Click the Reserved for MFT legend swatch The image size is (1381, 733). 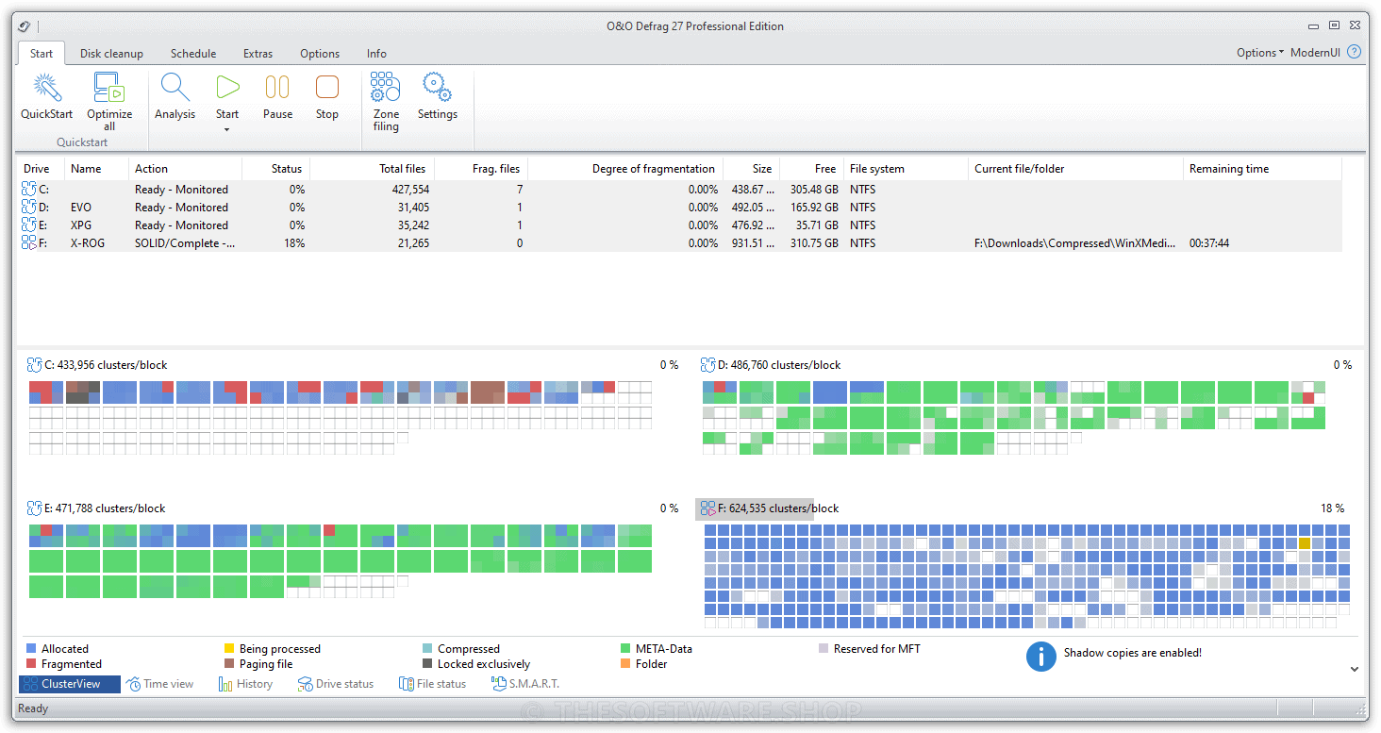click(824, 649)
